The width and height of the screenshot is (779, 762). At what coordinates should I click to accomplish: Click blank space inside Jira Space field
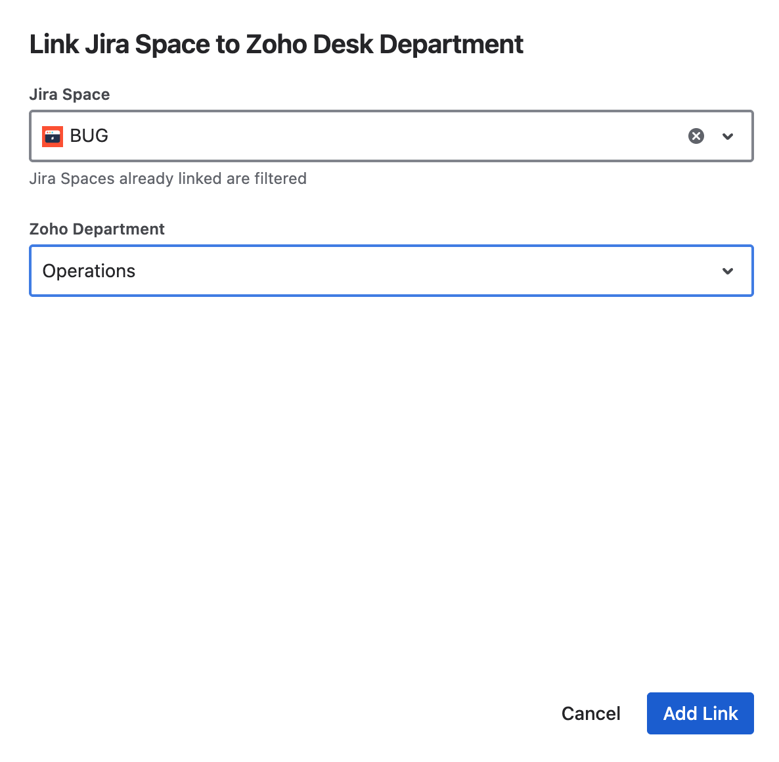pyautogui.click(x=394, y=136)
